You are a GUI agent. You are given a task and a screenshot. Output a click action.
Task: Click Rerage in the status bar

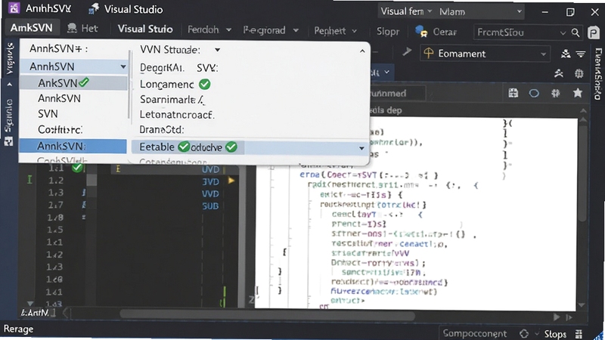pyautogui.click(x=18, y=329)
